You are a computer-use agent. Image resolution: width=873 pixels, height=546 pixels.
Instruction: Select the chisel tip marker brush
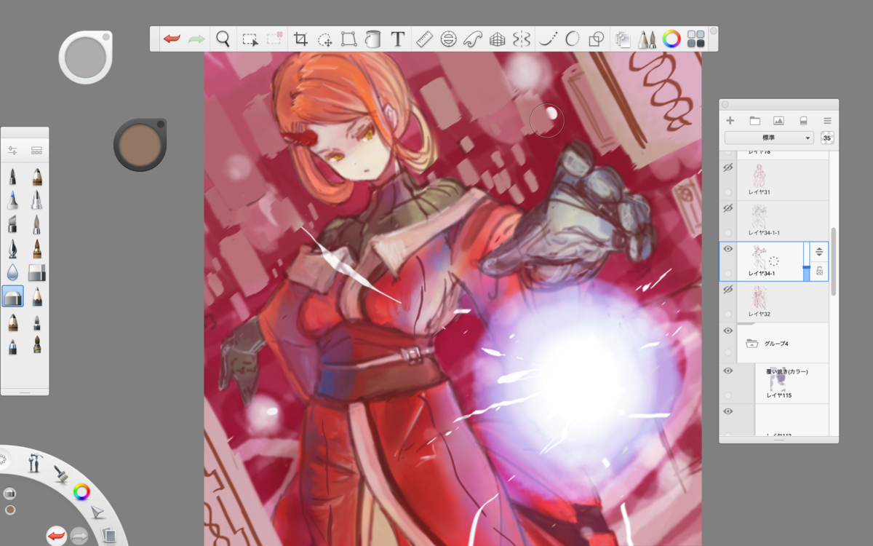(x=12, y=224)
